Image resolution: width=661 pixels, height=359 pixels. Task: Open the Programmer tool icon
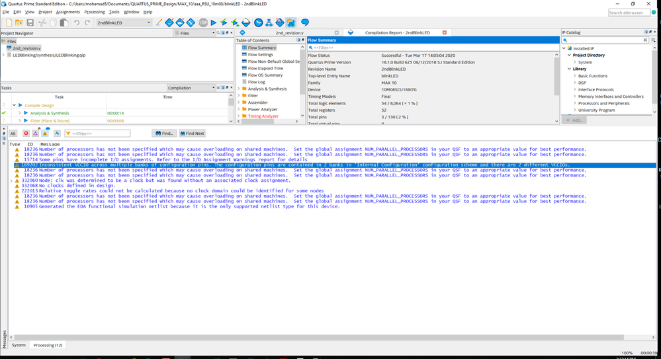(x=279, y=22)
